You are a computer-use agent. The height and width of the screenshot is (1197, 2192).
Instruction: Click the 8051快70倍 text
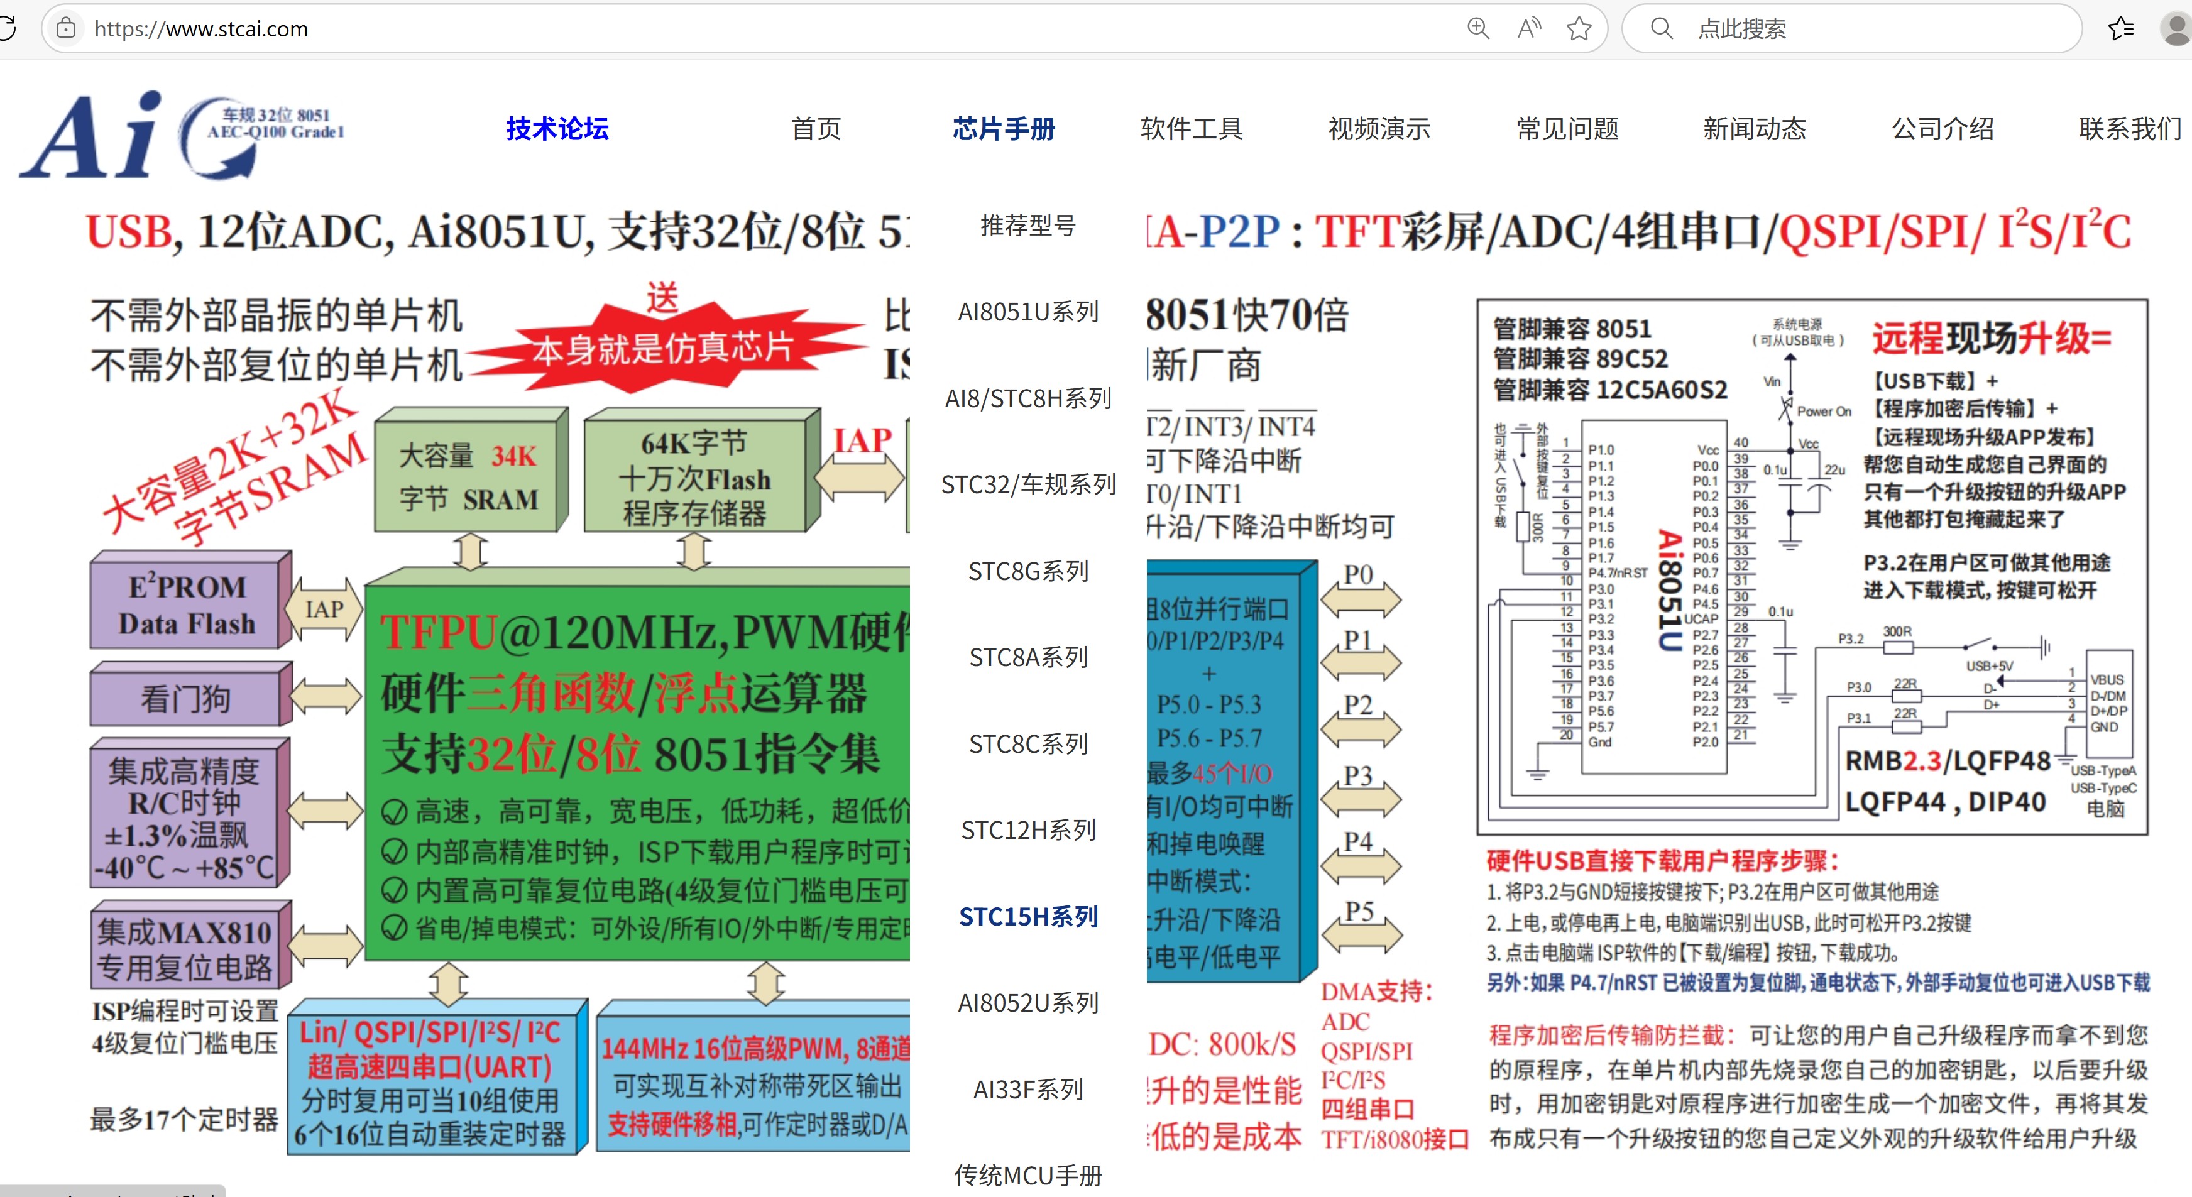pyautogui.click(x=1247, y=315)
